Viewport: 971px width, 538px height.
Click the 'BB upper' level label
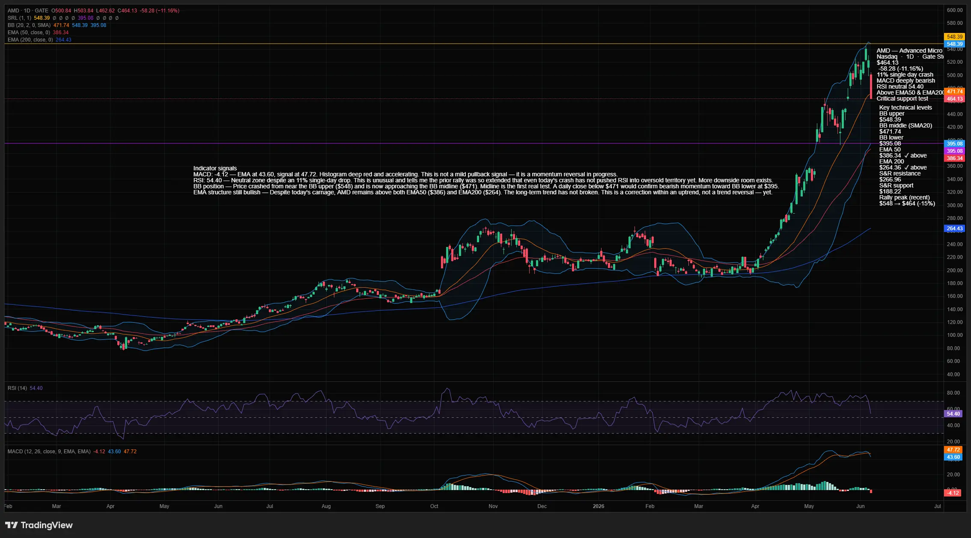(x=892, y=114)
